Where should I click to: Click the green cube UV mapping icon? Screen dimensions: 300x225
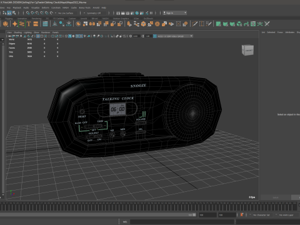point(239,24)
